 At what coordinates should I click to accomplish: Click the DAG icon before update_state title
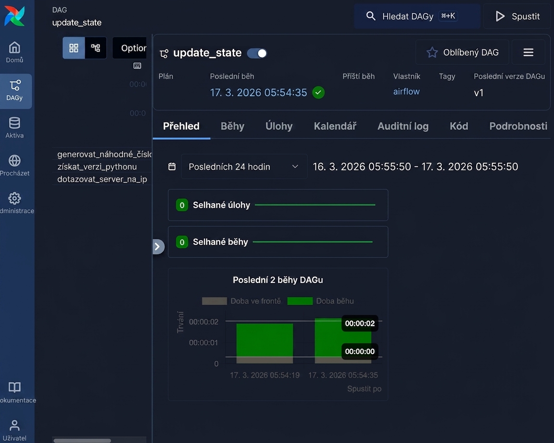coord(164,54)
